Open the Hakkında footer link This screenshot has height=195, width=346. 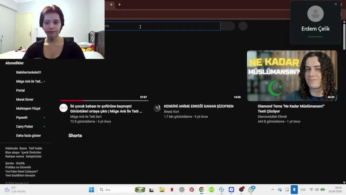pos(11,148)
